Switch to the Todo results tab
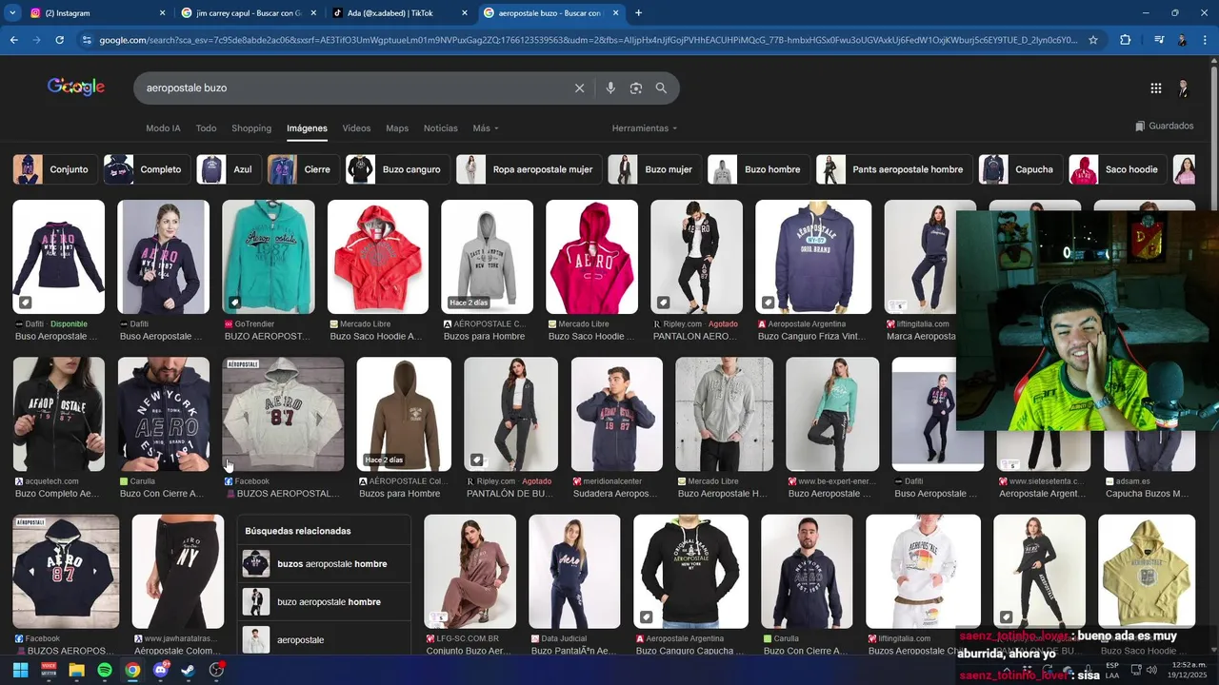The height and width of the screenshot is (685, 1219). click(x=206, y=127)
